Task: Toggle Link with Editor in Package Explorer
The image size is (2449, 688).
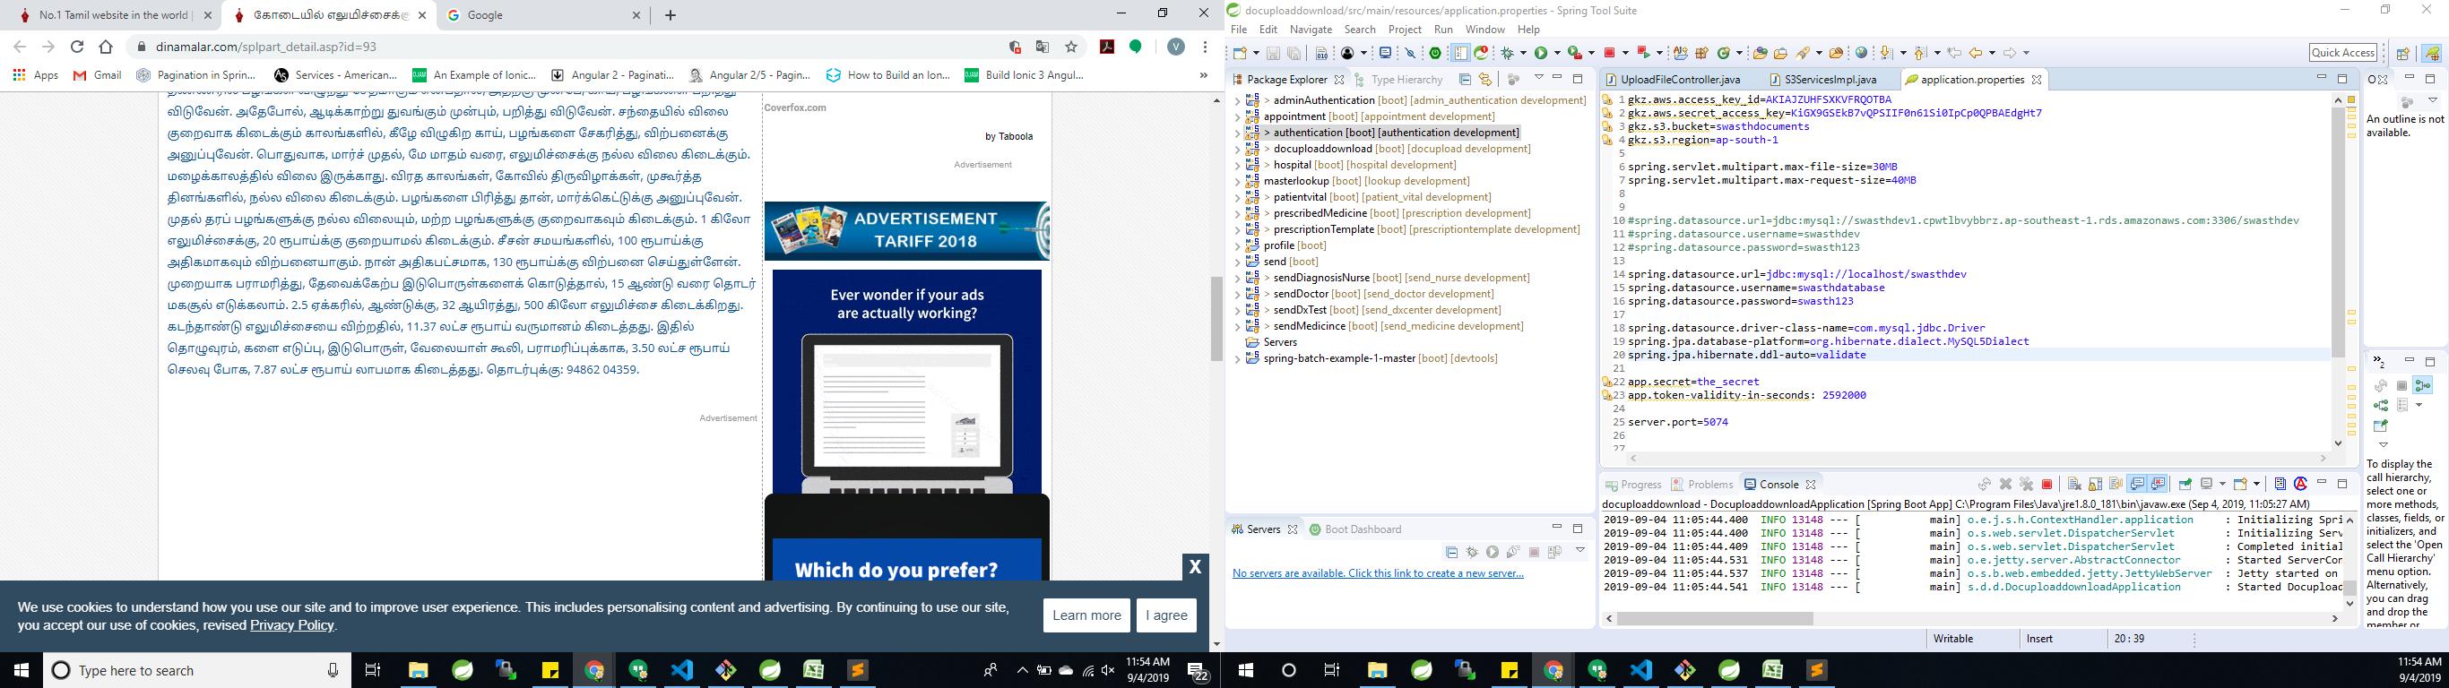Action: tap(1485, 80)
